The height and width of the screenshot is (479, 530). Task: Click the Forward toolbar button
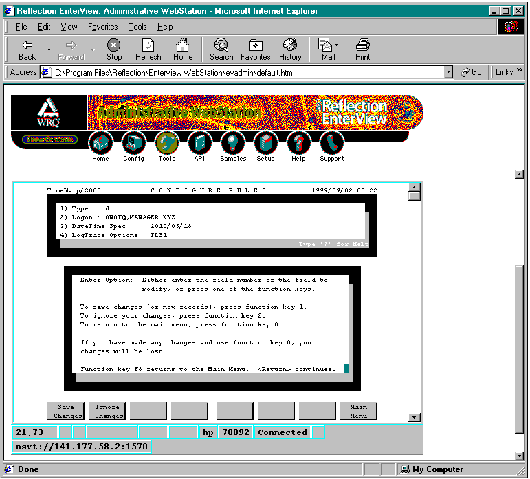click(x=71, y=50)
